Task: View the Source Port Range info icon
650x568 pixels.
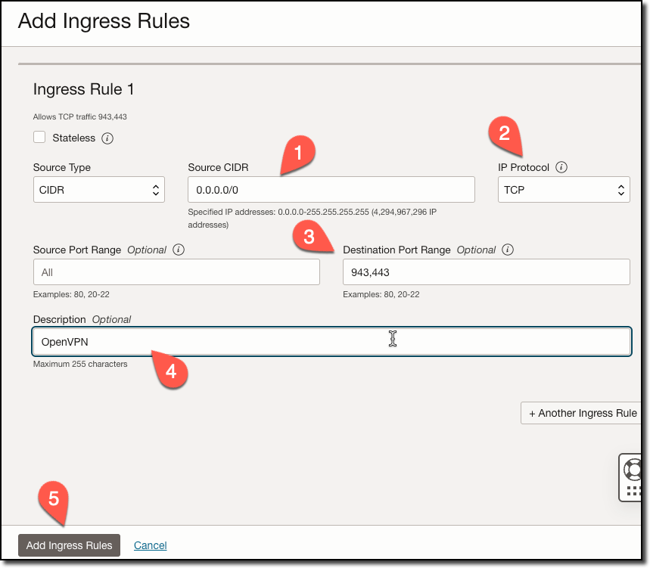Action: click(177, 250)
